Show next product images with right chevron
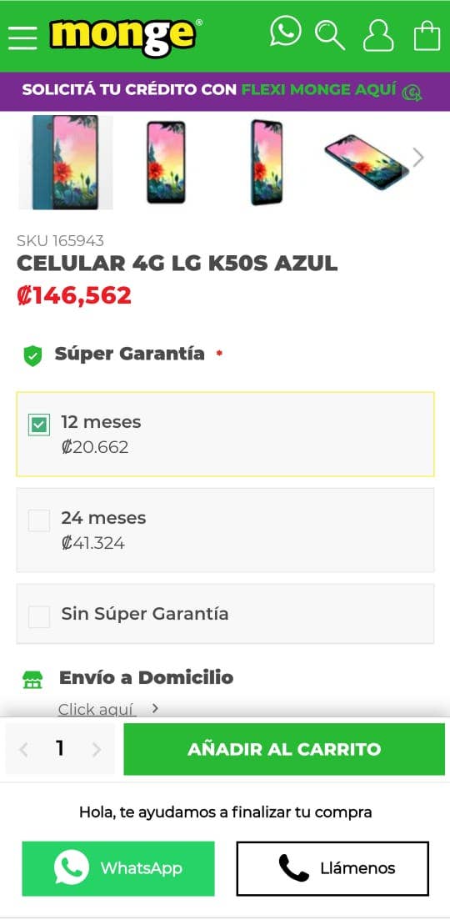Viewport: 450px width, 920px height. tap(417, 158)
